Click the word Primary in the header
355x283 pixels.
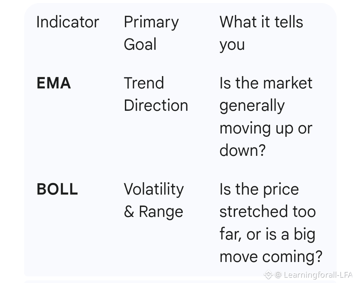click(151, 22)
